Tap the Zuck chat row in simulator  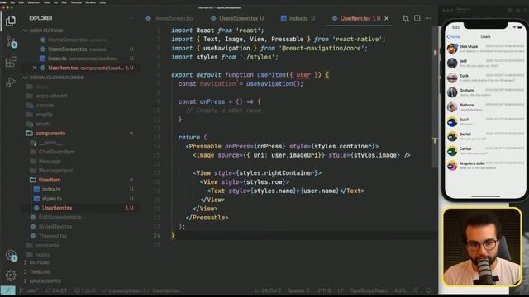[485, 78]
